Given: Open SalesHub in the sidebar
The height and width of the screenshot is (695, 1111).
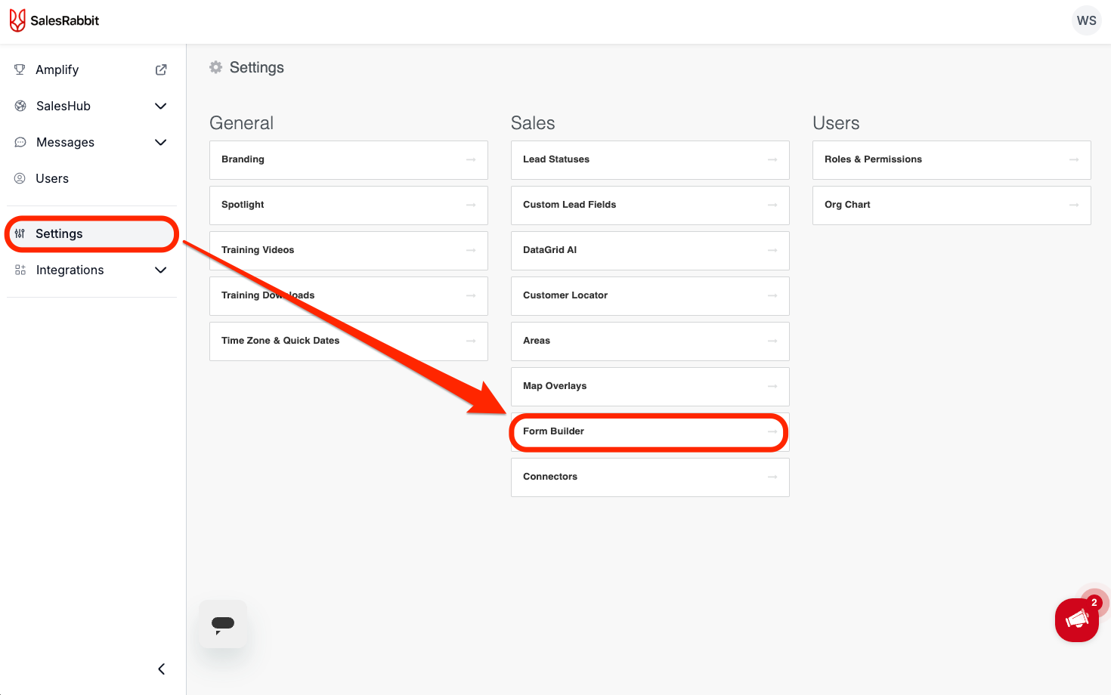Looking at the screenshot, I should click(x=92, y=106).
